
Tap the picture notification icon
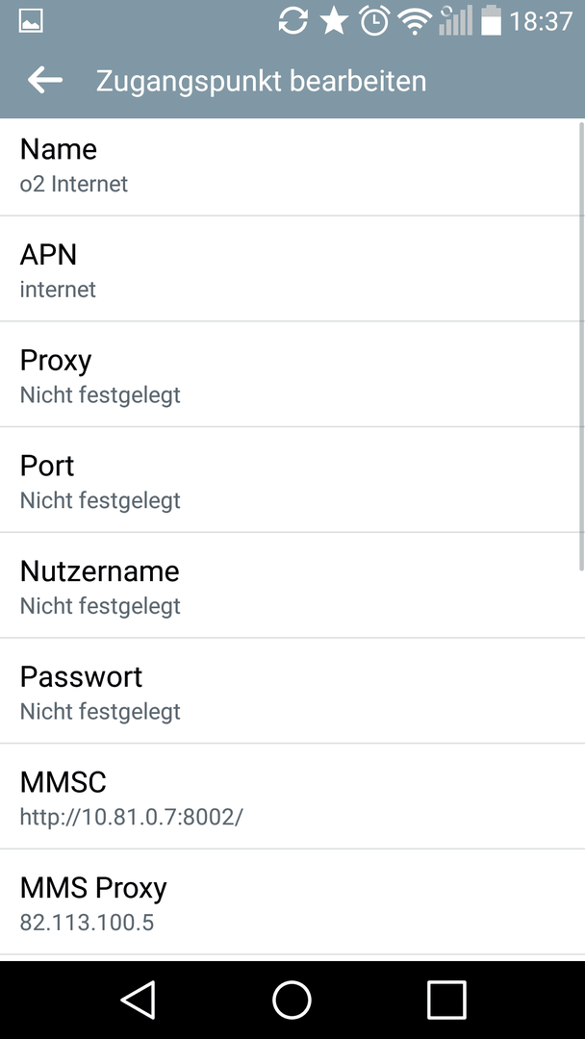tap(31, 21)
